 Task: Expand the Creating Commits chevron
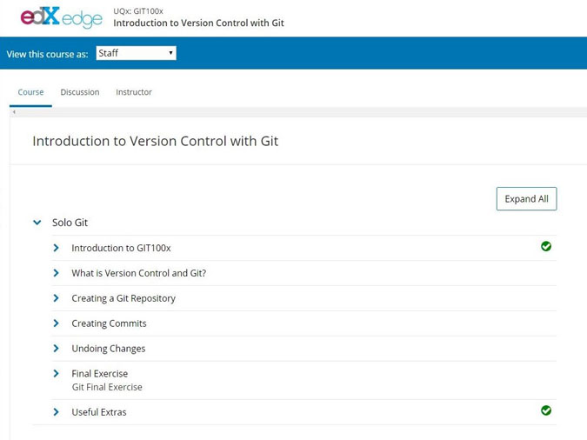pyautogui.click(x=57, y=323)
